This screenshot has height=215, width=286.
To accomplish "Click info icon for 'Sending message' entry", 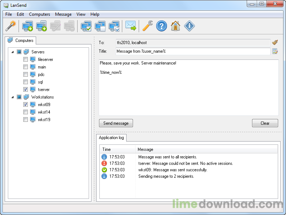I will pos(104,176).
